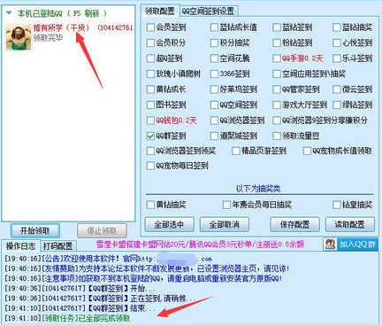Enable 蓝钻抽奖 checkbox
The image size is (382, 326).
point(336,27)
